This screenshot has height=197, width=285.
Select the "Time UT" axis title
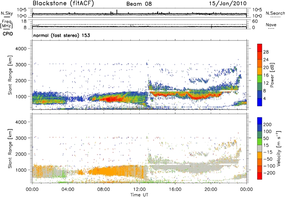pos(139,195)
